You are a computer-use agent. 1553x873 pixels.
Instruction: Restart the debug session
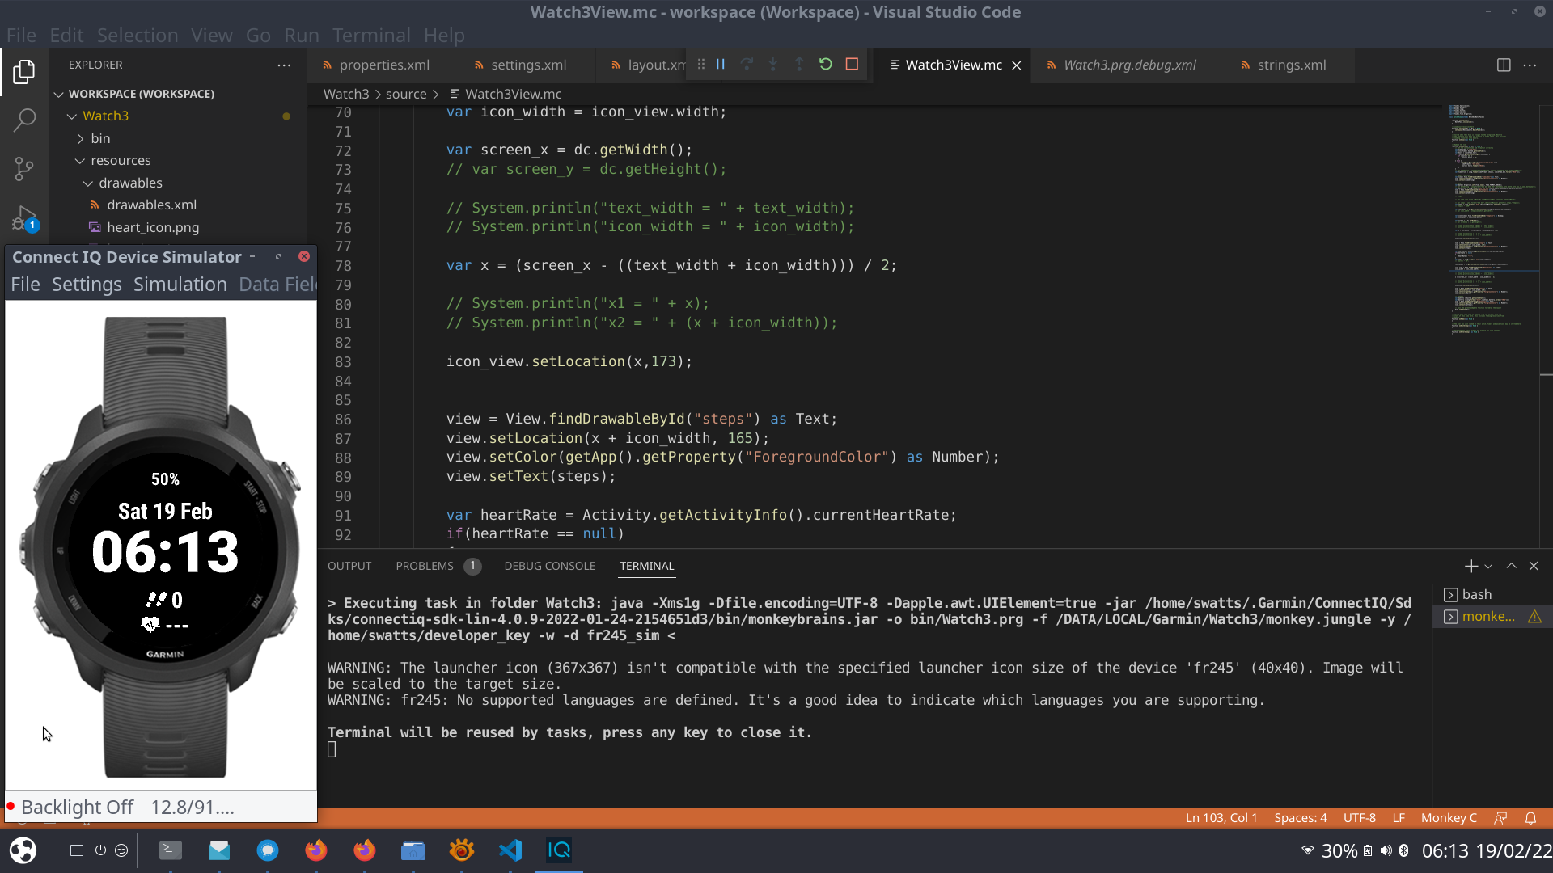coord(825,65)
